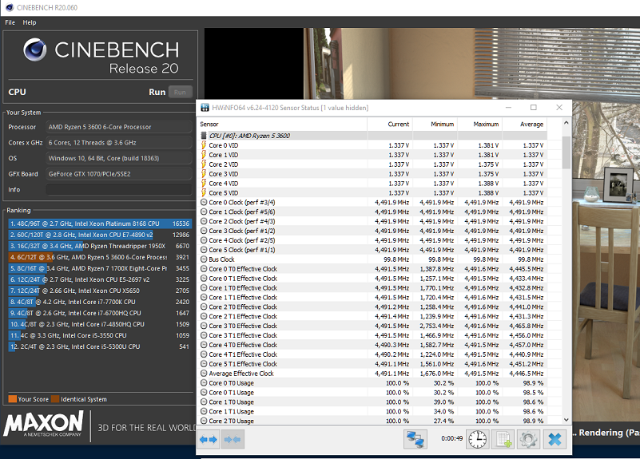Open the File menu in Cinebench
The height and width of the screenshot is (459, 640).
(x=10, y=22)
